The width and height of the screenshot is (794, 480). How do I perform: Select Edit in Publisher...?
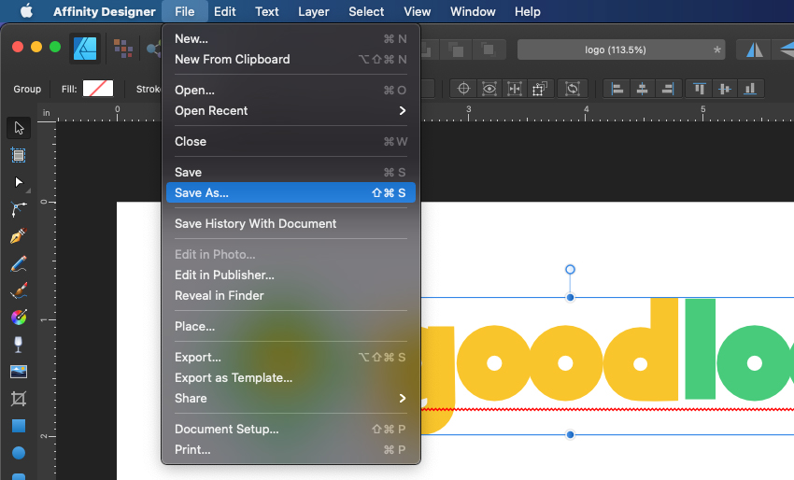point(291,275)
